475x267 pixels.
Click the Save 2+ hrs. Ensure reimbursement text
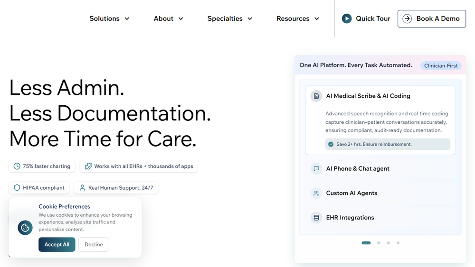click(x=374, y=145)
